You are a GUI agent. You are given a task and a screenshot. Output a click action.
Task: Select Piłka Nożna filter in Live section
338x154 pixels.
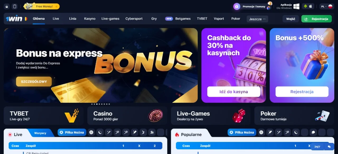72,132
